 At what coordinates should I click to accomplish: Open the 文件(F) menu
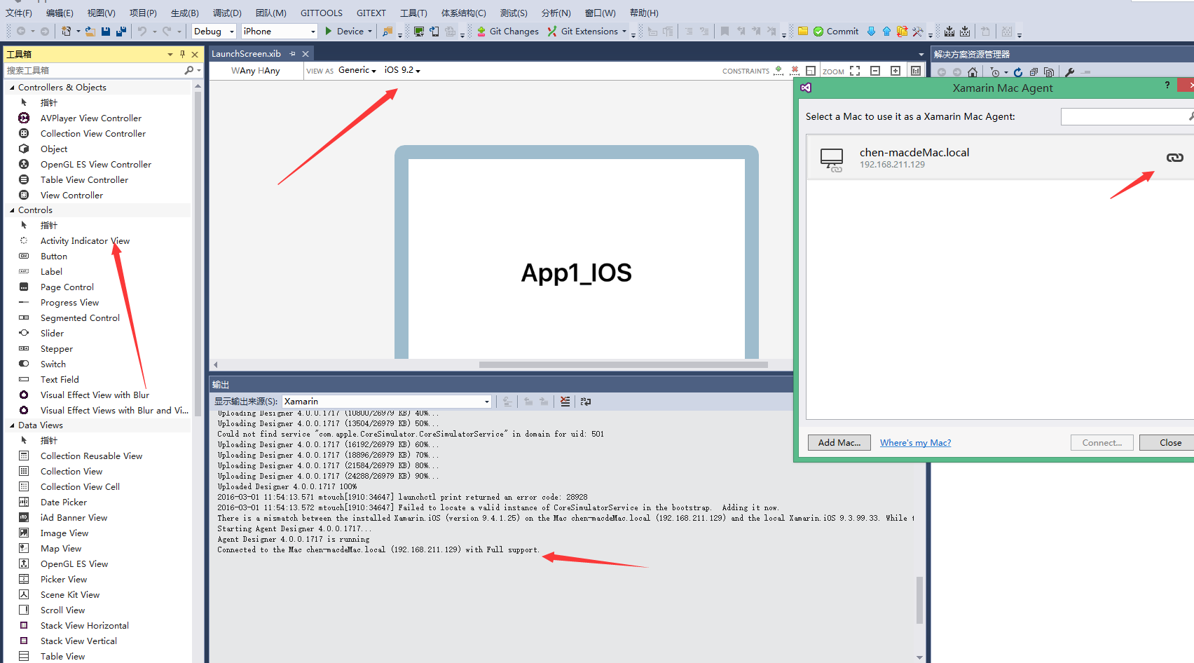tap(19, 13)
